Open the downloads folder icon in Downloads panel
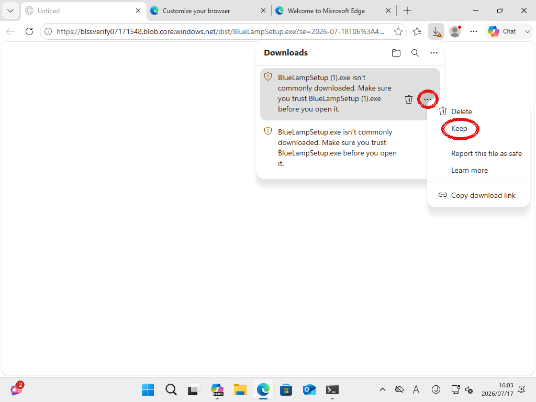536x402 pixels. coord(396,53)
